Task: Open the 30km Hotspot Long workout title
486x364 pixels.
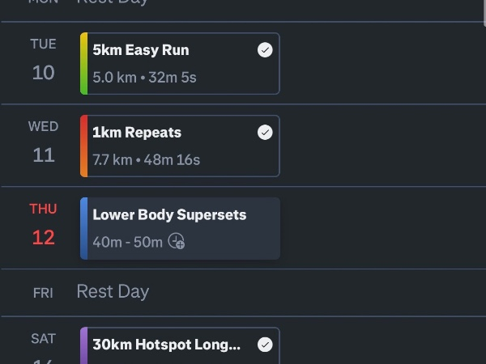Action: (166, 345)
